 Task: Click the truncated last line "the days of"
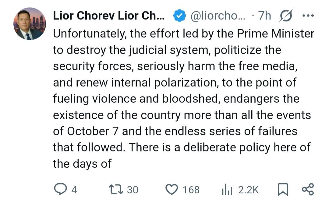click(82, 164)
